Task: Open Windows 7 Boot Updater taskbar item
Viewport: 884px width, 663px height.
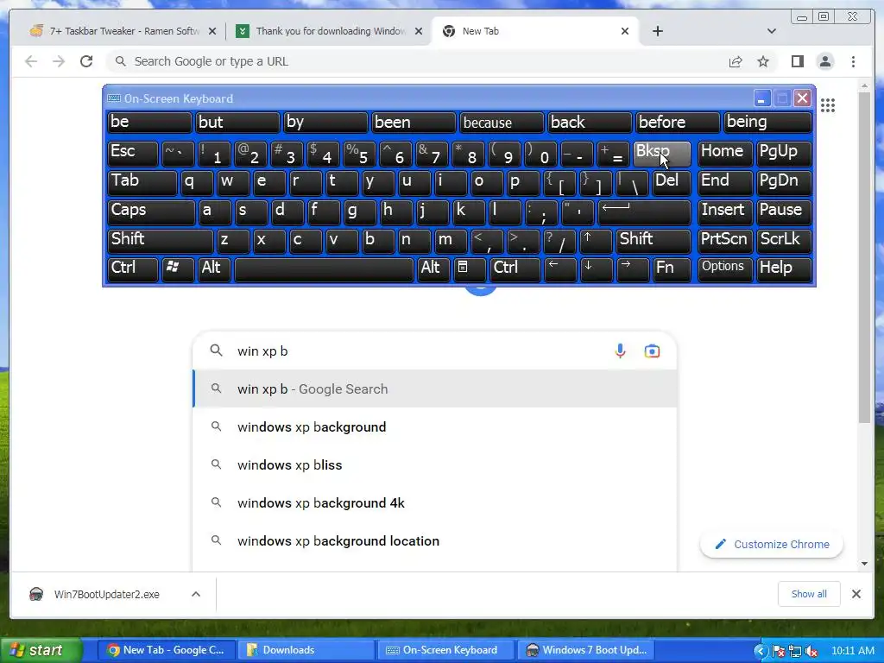Action: (x=587, y=650)
